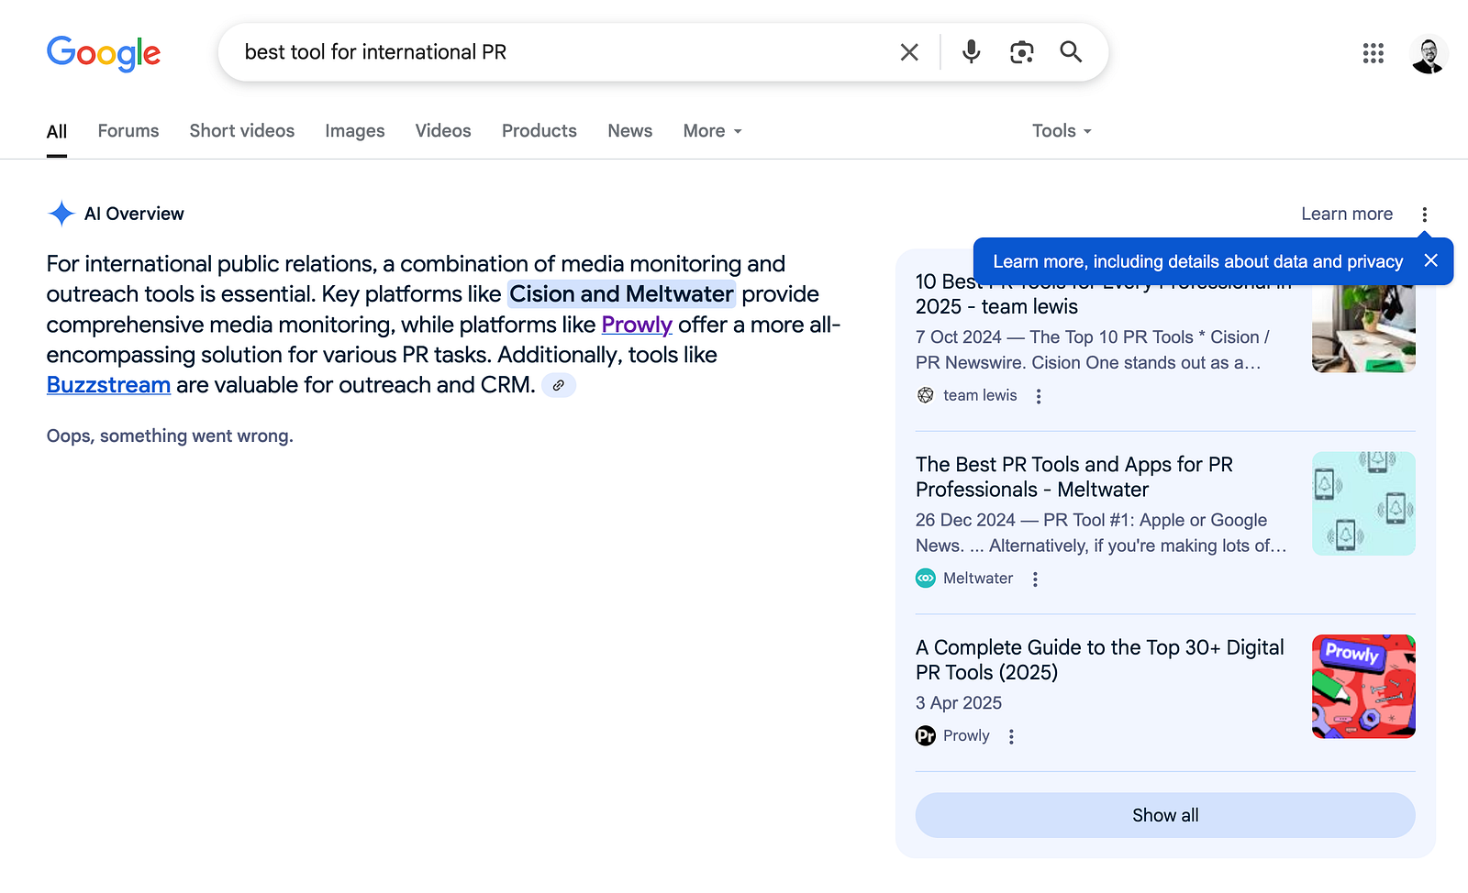The width and height of the screenshot is (1468, 893).
Task: Switch to the News tab
Action: 630,131
